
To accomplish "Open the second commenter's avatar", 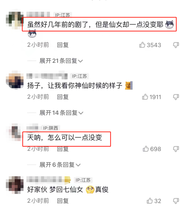I will tap(15, 80).
